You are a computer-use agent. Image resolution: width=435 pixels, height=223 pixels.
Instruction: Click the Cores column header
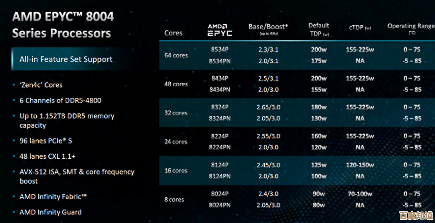(173, 33)
